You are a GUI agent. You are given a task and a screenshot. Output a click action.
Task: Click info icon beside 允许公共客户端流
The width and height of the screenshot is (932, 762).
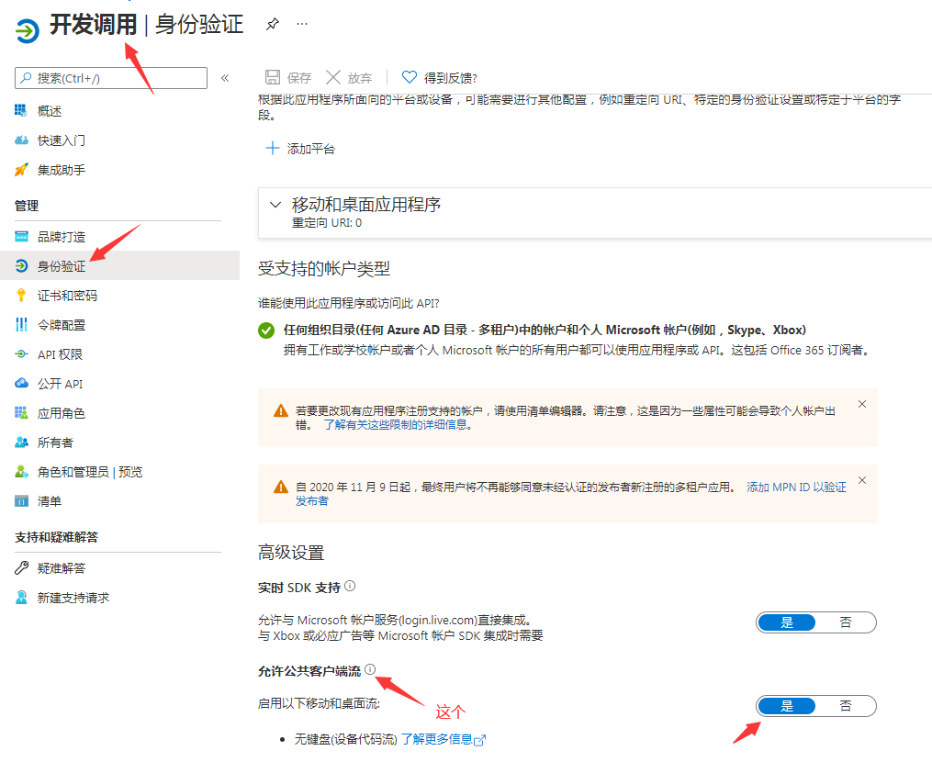click(370, 669)
